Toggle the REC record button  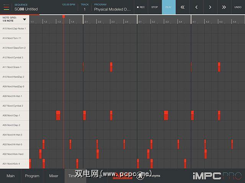point(141,7)
